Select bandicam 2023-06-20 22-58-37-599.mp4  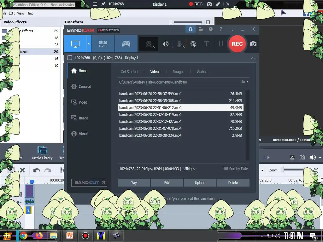[180, 94]
